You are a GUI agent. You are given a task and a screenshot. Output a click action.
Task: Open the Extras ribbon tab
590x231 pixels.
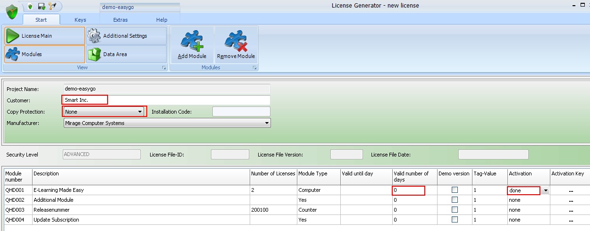(120, 20)
